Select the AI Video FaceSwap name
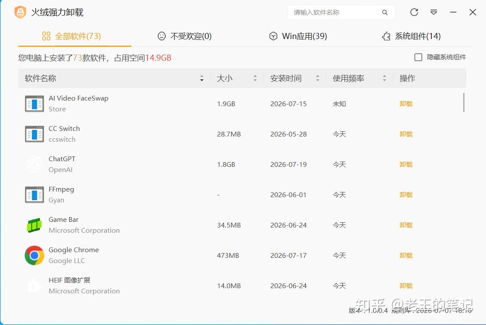The width and height of the screenshot is (486, 325). click(79, 98)
